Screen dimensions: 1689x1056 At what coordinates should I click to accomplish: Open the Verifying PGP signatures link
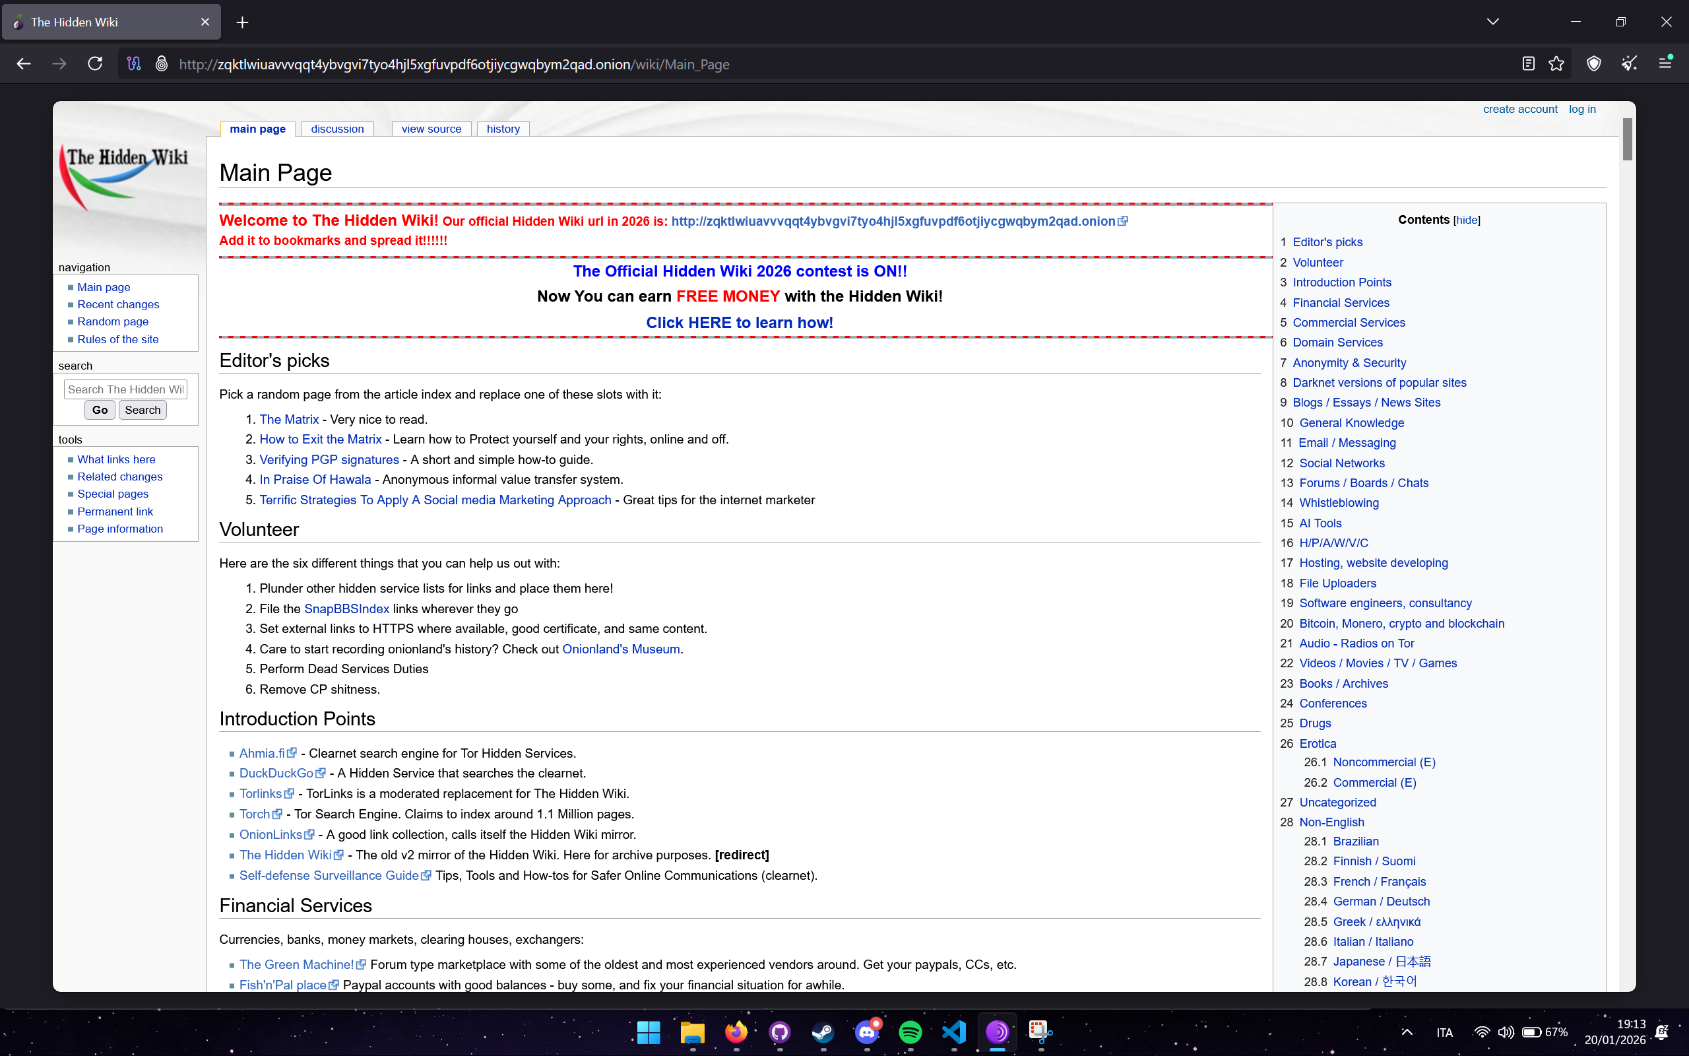pos(329,459)
